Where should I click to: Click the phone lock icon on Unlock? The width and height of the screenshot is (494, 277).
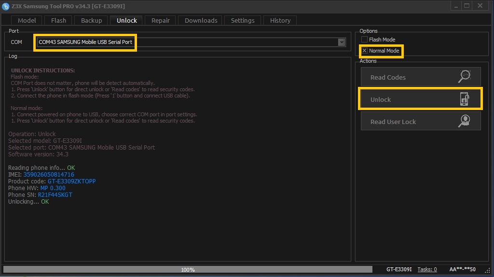(464, 99)
